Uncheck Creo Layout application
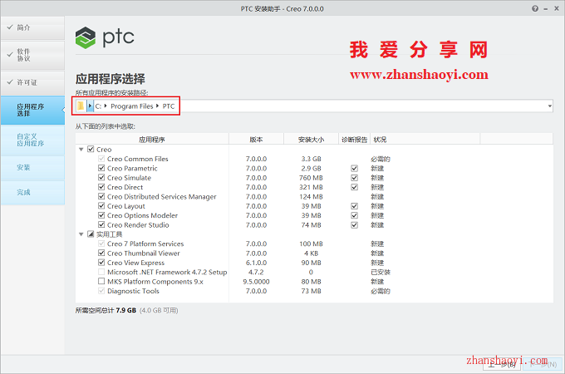Image resolution: width=565 pixels, height=374 pixels. pyautogui.click(x=101, y=206)
